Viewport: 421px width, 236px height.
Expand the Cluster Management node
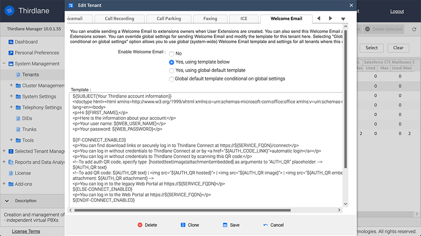[x=11, y=85]
